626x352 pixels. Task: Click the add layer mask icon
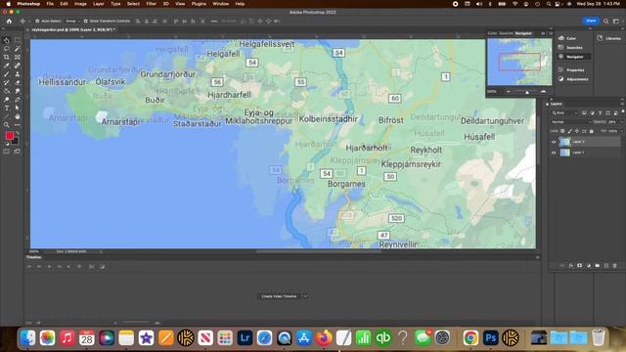tap(579, 265)
